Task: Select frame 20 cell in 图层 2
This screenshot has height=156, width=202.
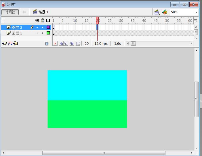Action: click(x=97, y=27)
